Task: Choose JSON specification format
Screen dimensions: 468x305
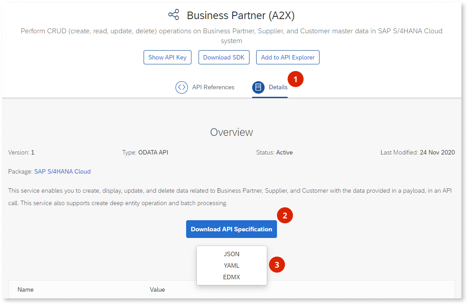Action: tap(232, 254)
